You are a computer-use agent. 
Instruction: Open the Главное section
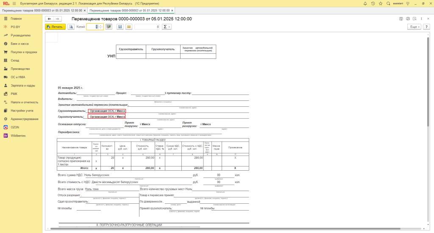16,19
